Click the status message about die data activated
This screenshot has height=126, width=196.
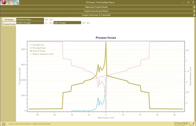(29, 124)
